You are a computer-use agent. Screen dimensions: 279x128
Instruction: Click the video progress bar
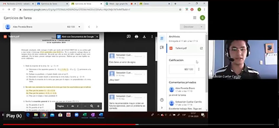tap(139, 124)
